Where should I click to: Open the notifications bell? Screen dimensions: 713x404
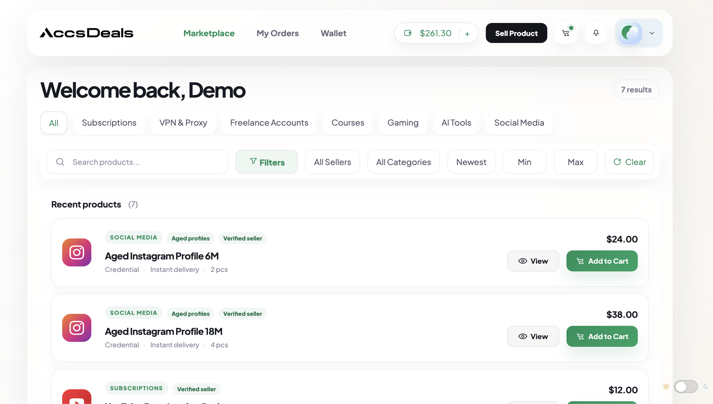[596, 33]
